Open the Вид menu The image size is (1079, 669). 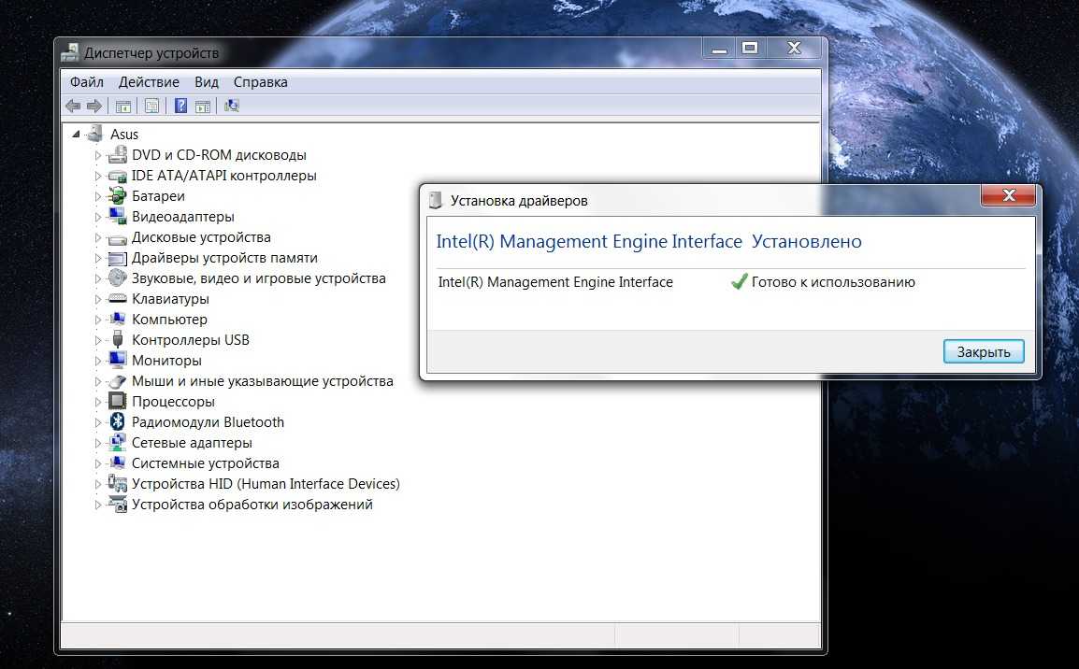coord(207,82)
